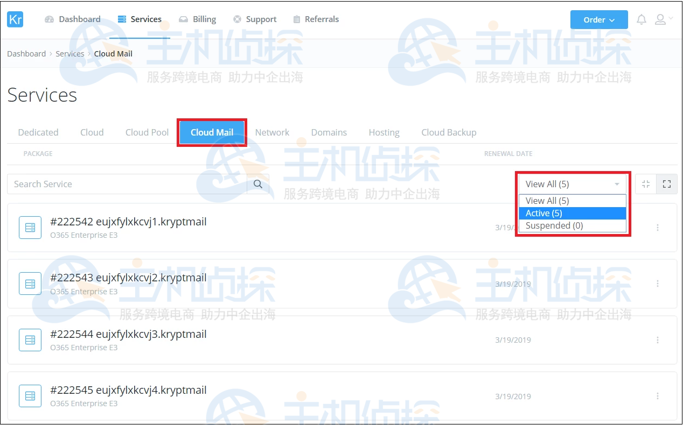Open Referrals in top navigation
The height and width of the screenshot is (425, 683).
(316, 19)
